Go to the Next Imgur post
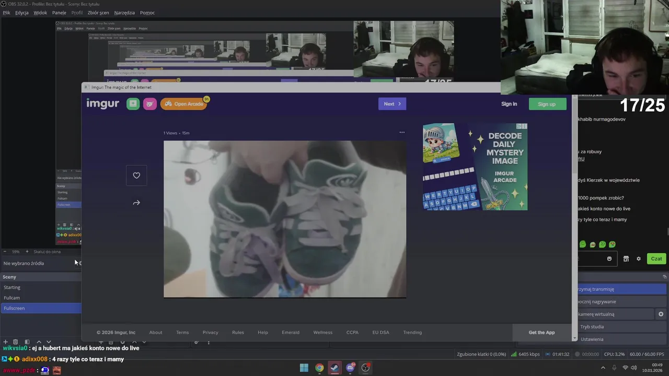The width and height of the screenshot is (669, 376). coord(392,104)
